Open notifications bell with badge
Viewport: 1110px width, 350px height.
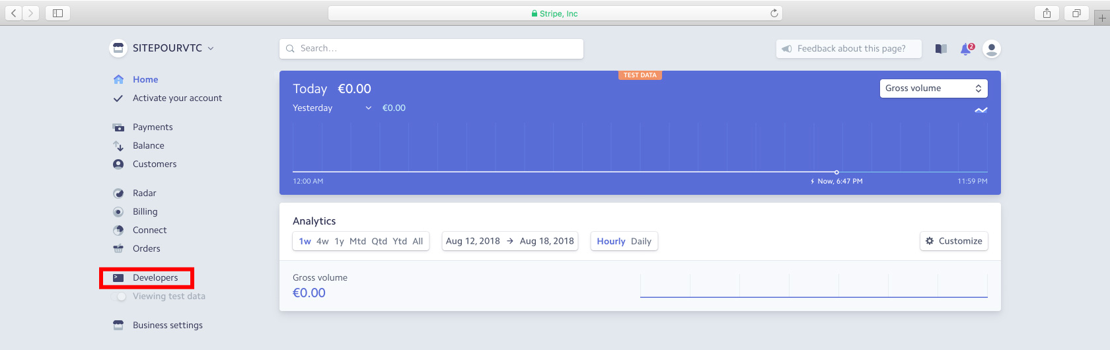point(967,49)
